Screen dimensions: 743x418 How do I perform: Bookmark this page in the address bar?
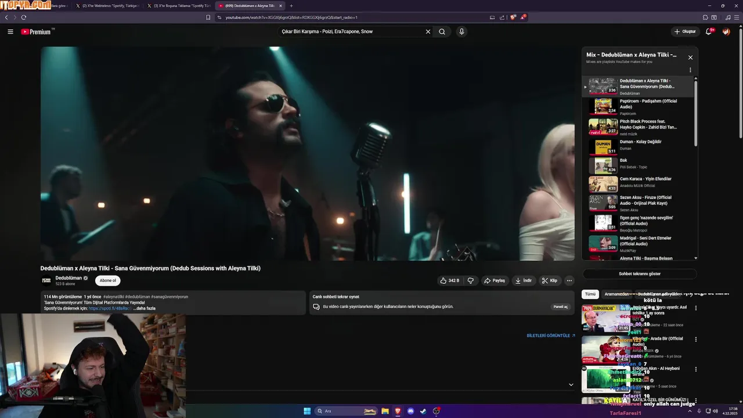point(208,17)
